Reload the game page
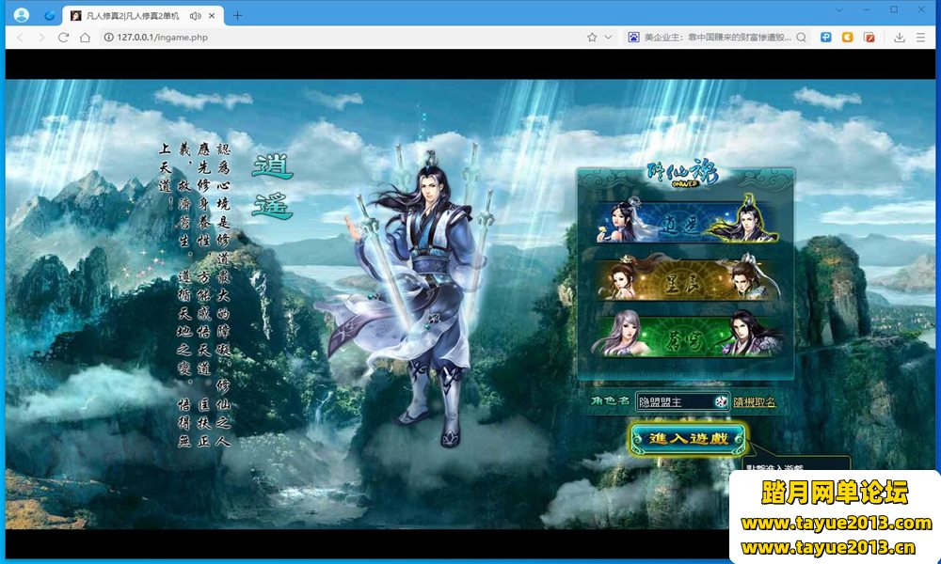This screenshot has height=564, width=941. point(63,38)
